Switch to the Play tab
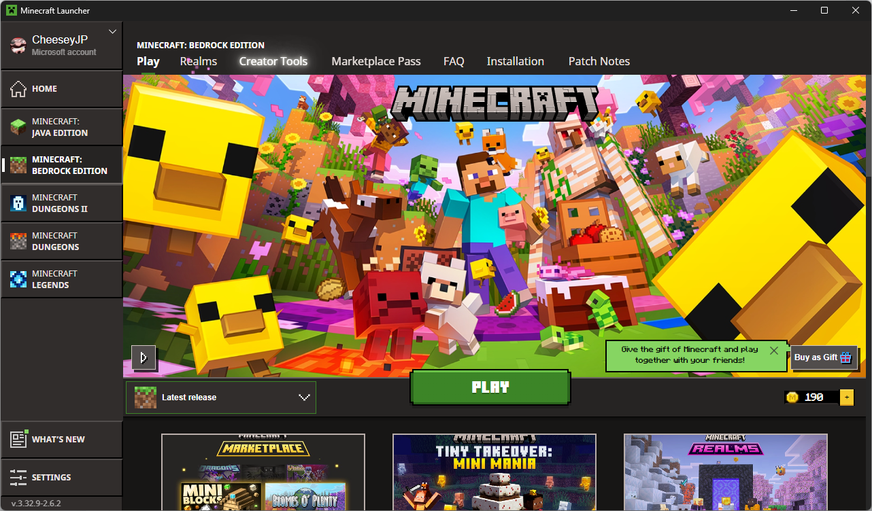Image resolution: width=872 pixels, height=511 pixels. [148, 61]
